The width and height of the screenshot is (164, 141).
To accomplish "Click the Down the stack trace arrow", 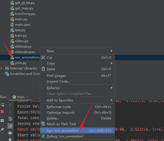I will pyautogui.click(x=10, y=112).
